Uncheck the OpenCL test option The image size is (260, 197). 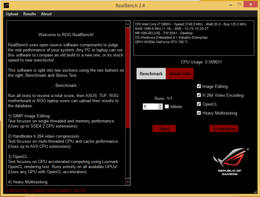[x=199, y=104]
